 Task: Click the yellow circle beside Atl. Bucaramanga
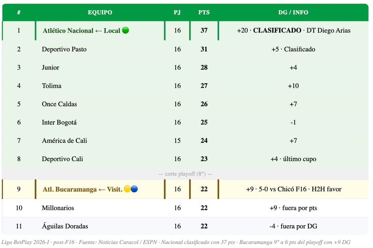click(127, 189)
